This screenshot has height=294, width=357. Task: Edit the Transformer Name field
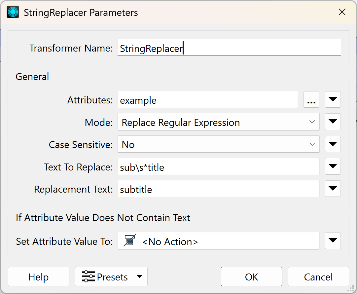click(x=229, y=48)
